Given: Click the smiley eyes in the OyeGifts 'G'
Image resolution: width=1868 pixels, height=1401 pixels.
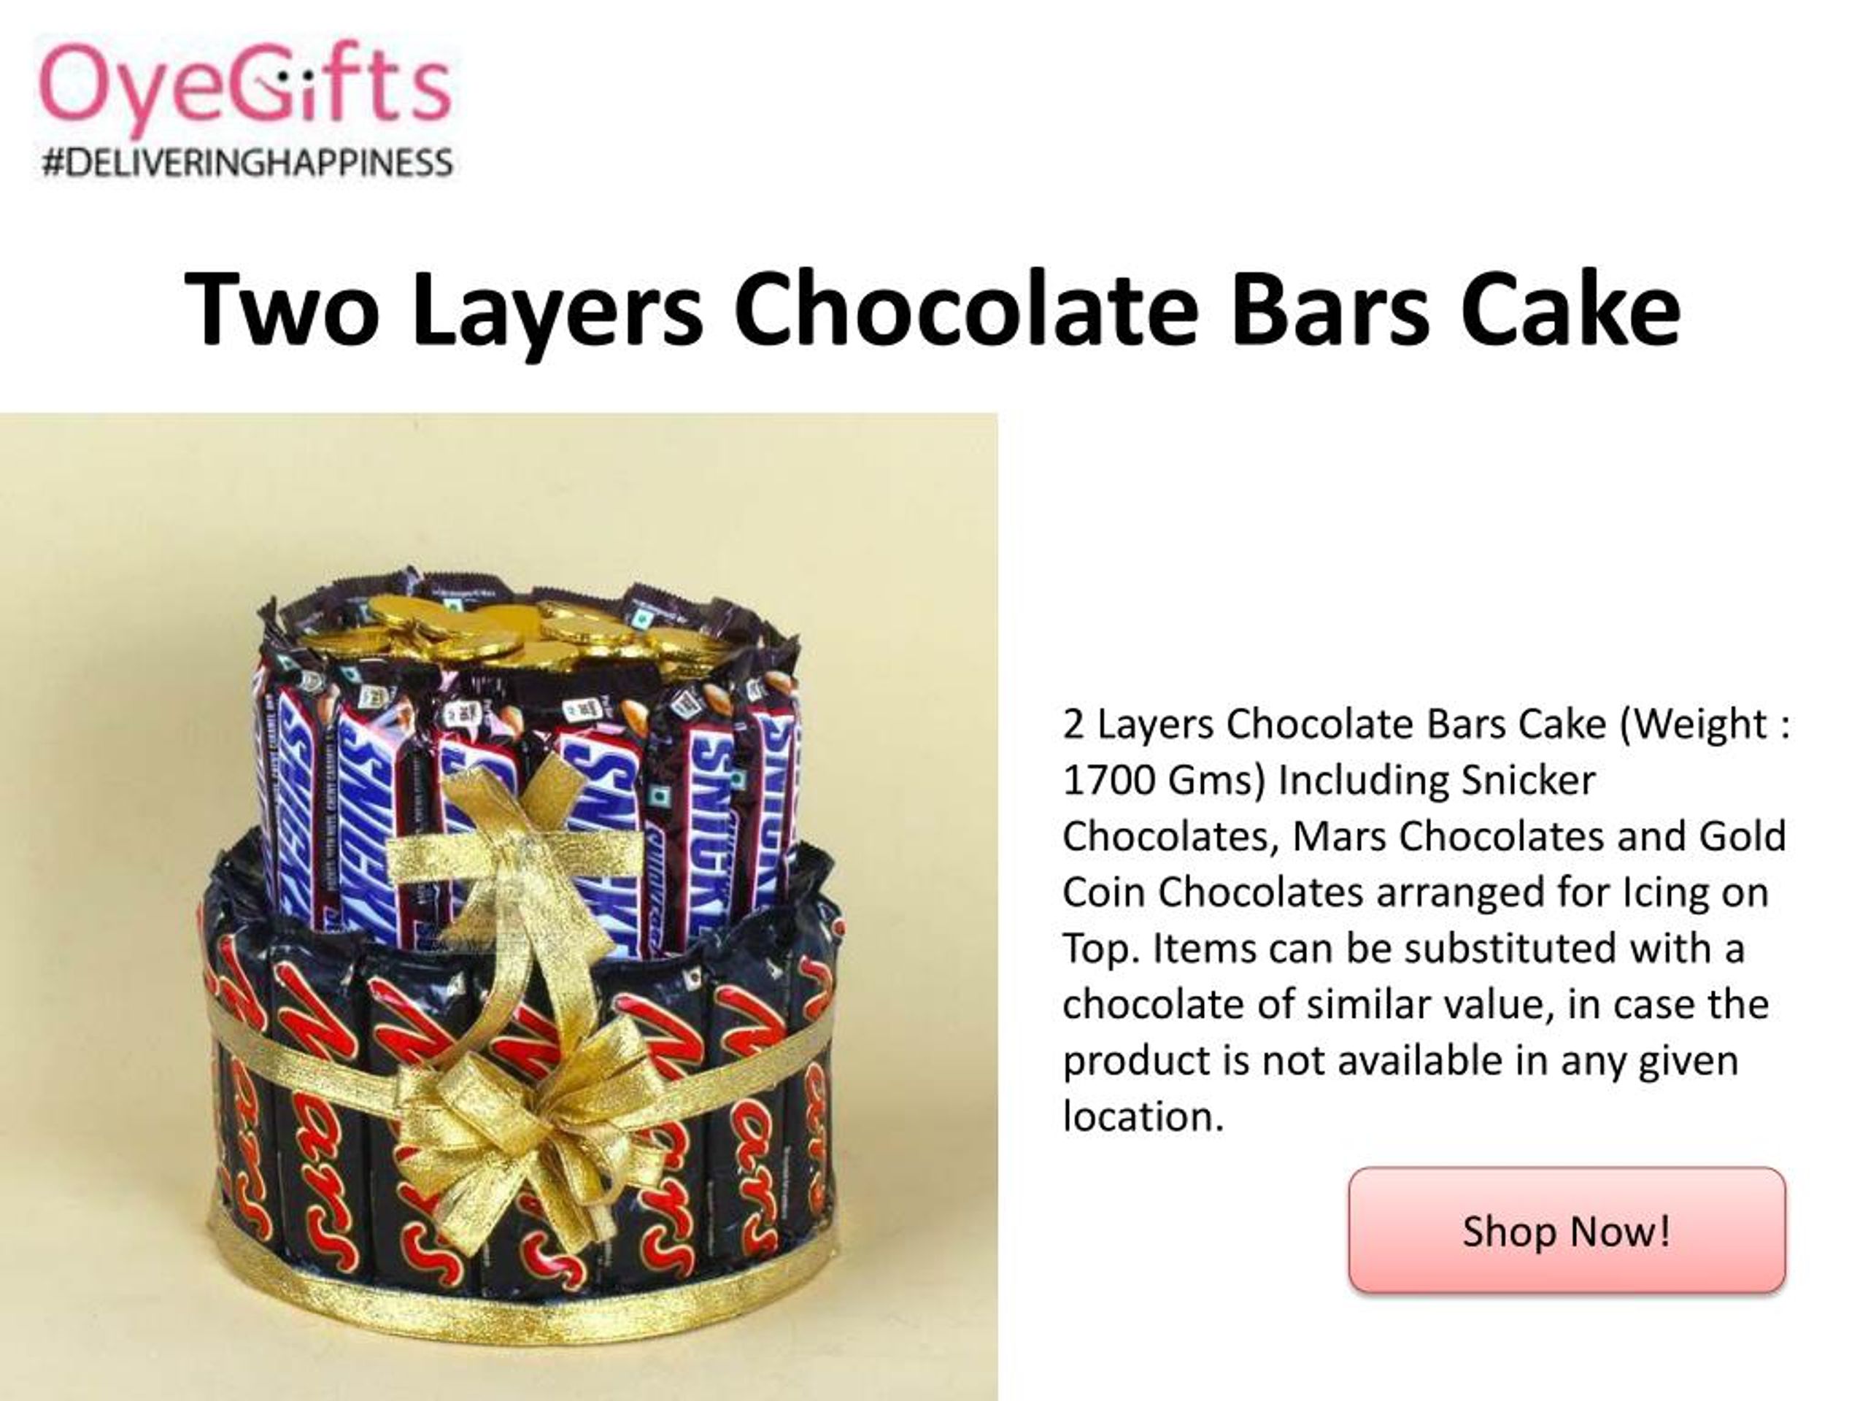Looking at the screenshot, I should tap(296, 77).
